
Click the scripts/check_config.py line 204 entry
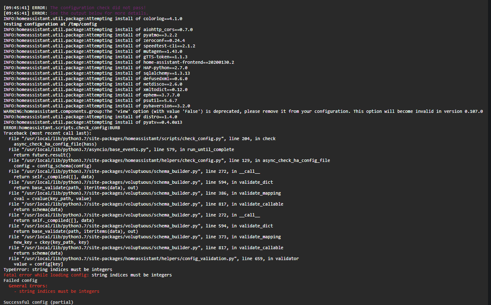(142, 138)
